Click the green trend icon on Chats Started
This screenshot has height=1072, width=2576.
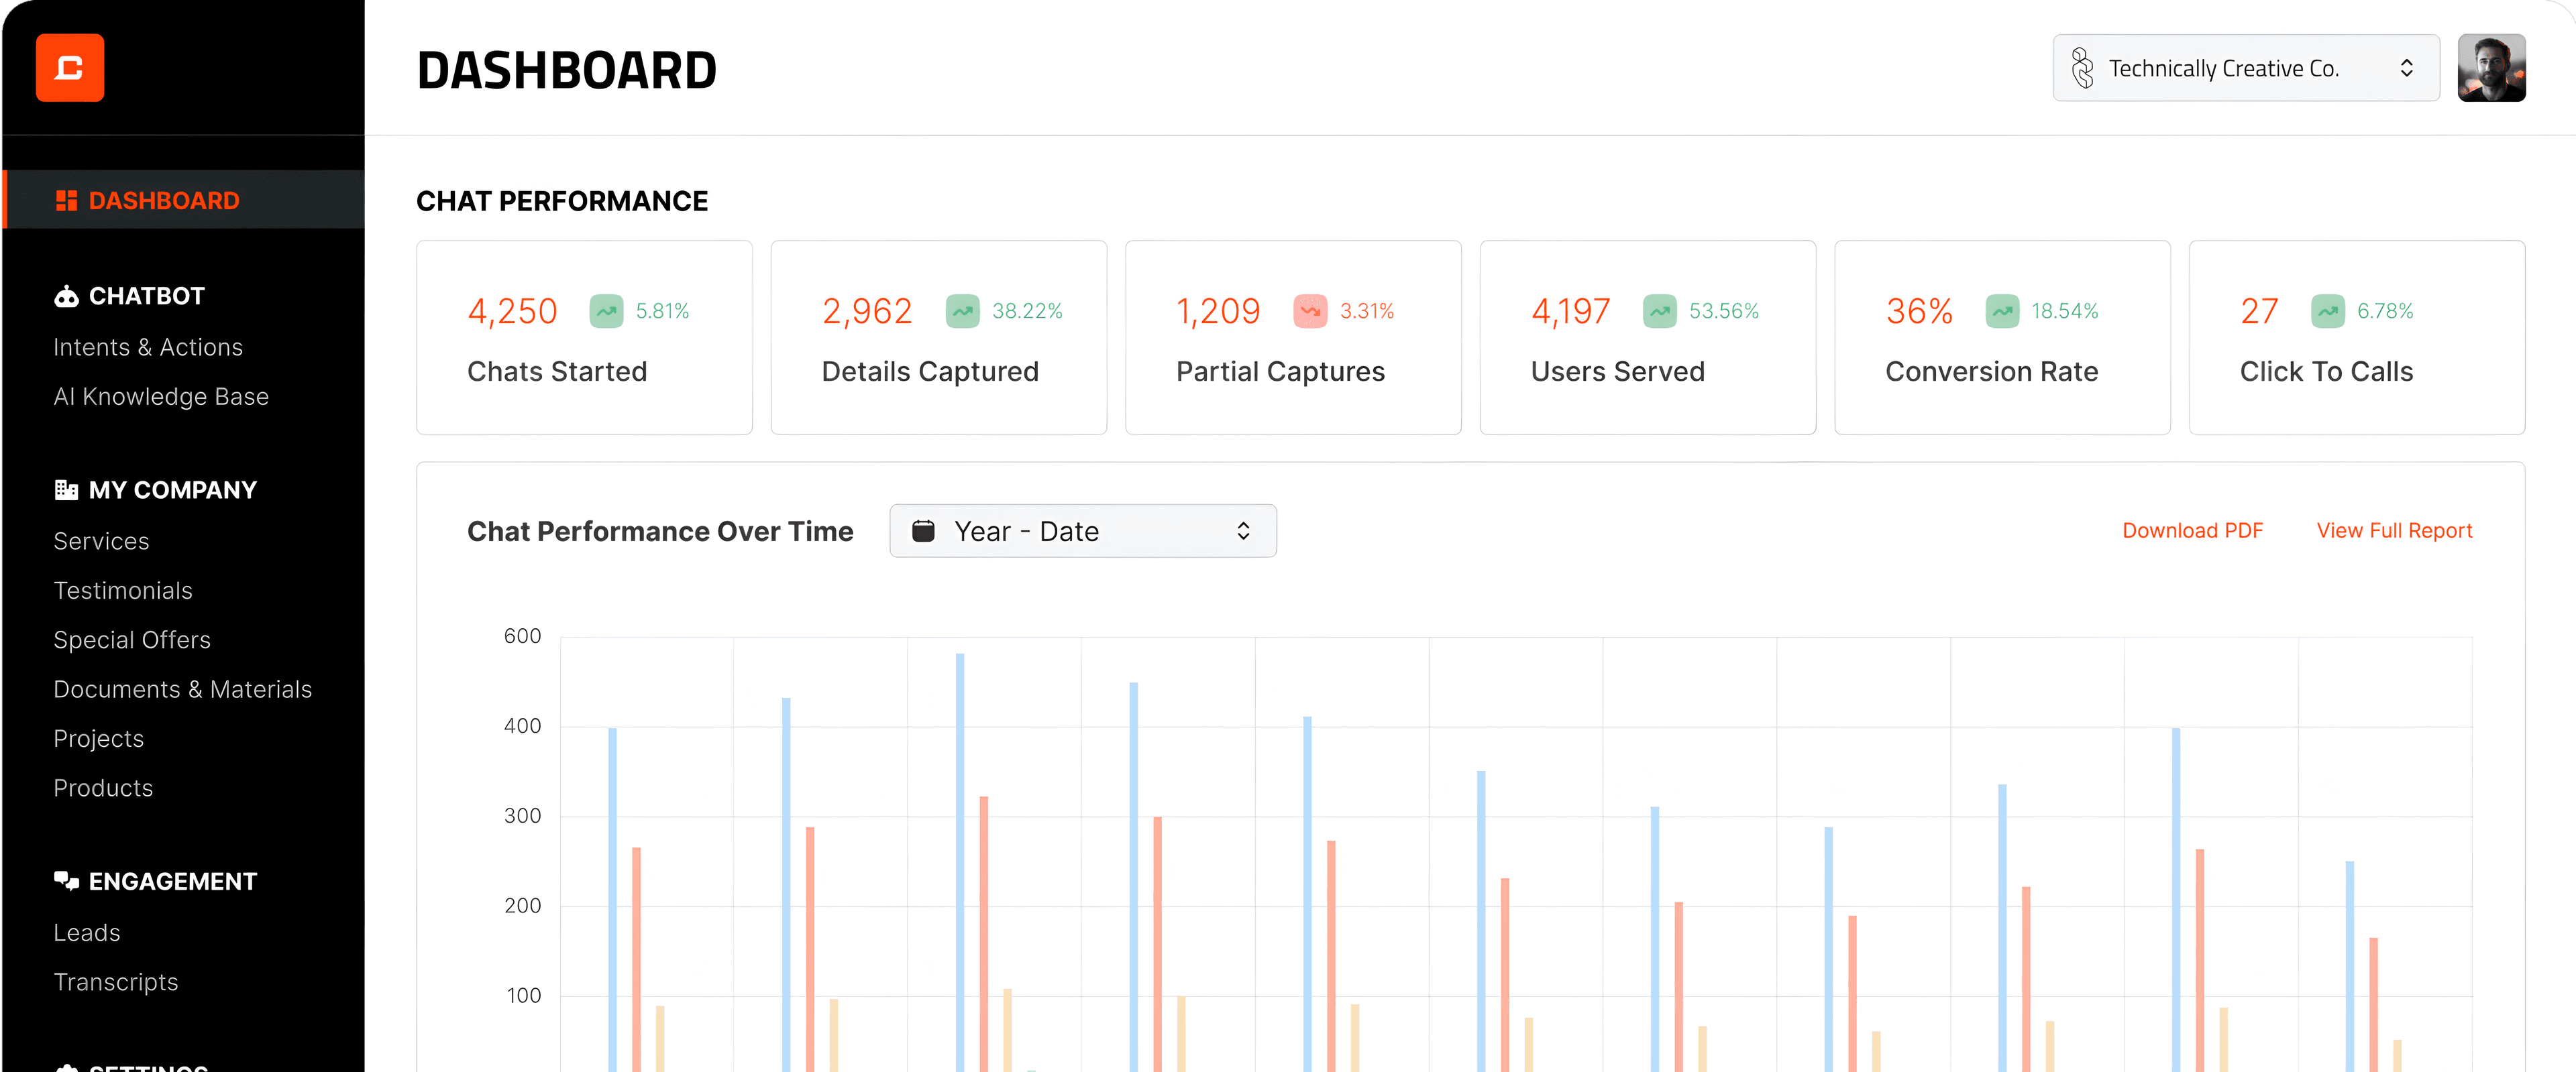pos(606,310)
